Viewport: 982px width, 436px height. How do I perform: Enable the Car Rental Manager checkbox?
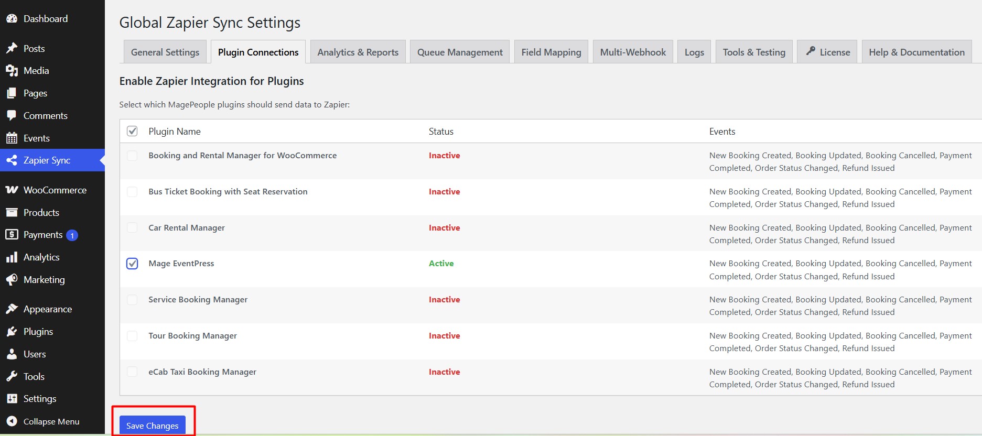coord(132,228)
